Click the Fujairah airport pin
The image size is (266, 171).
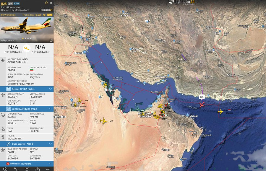tap(168, 99)
